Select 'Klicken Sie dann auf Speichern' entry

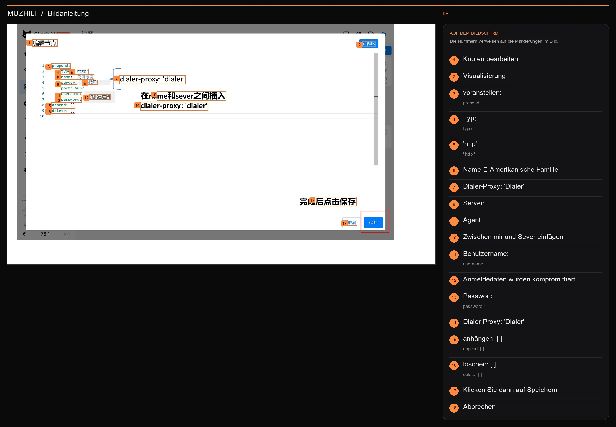[x=525, y=391]
